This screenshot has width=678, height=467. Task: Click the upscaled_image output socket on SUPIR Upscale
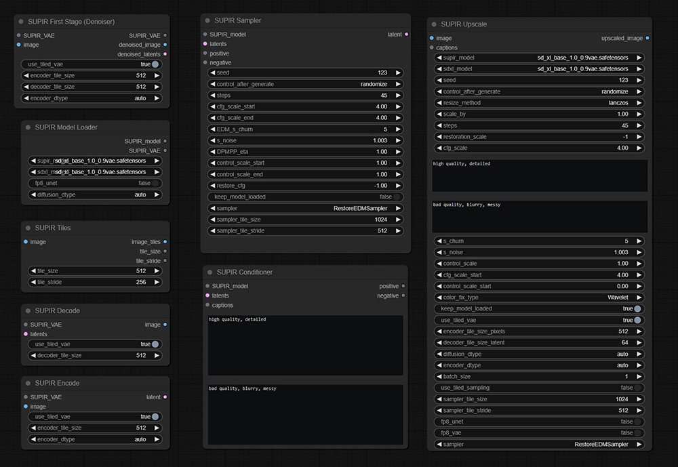[x=647, y=38]
